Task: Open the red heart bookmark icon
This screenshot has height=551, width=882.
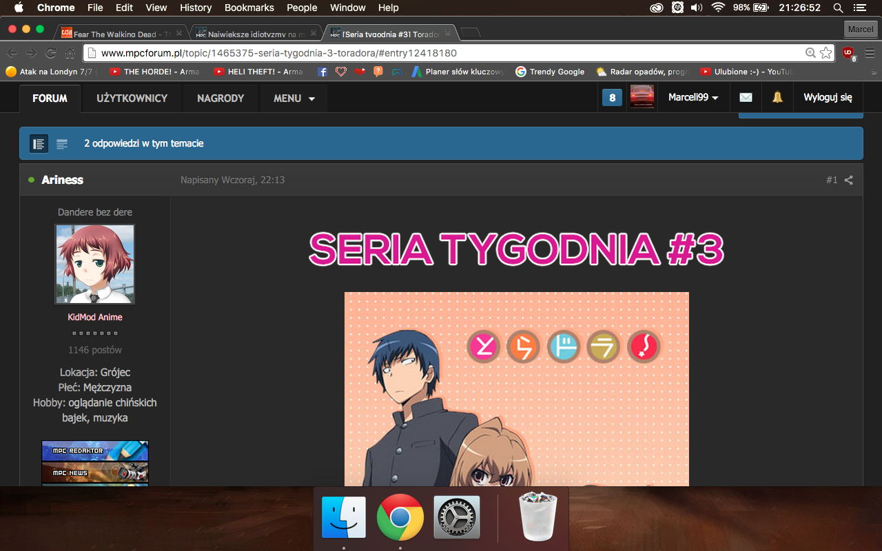Action: [360, 72]
